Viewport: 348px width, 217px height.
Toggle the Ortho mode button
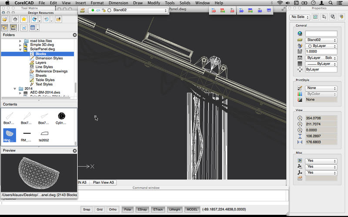point(113,209)
